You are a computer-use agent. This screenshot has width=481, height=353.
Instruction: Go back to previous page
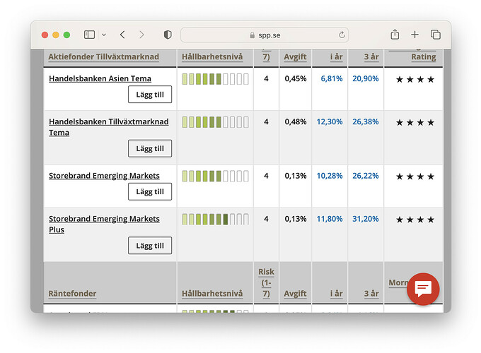(122, 35)
